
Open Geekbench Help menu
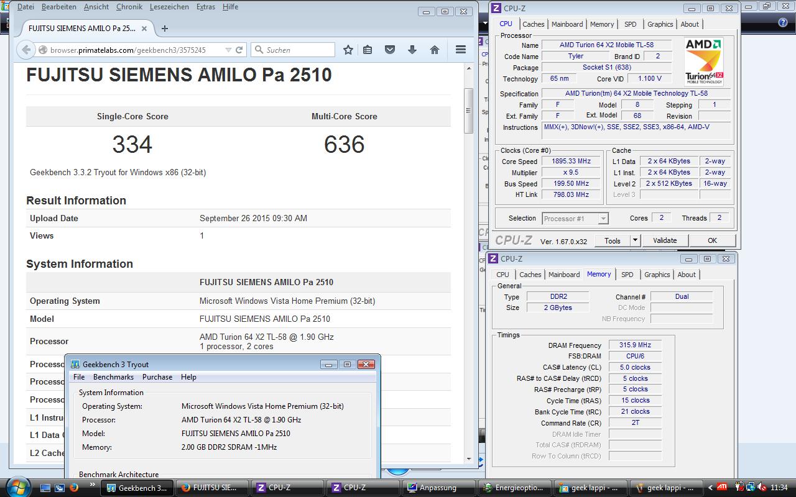[188, 377]
